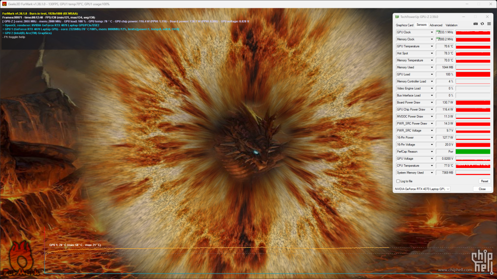Open the System Memory Used dropdown
Viewport: 497px width, 279px height.
click(x=432, y=173)
